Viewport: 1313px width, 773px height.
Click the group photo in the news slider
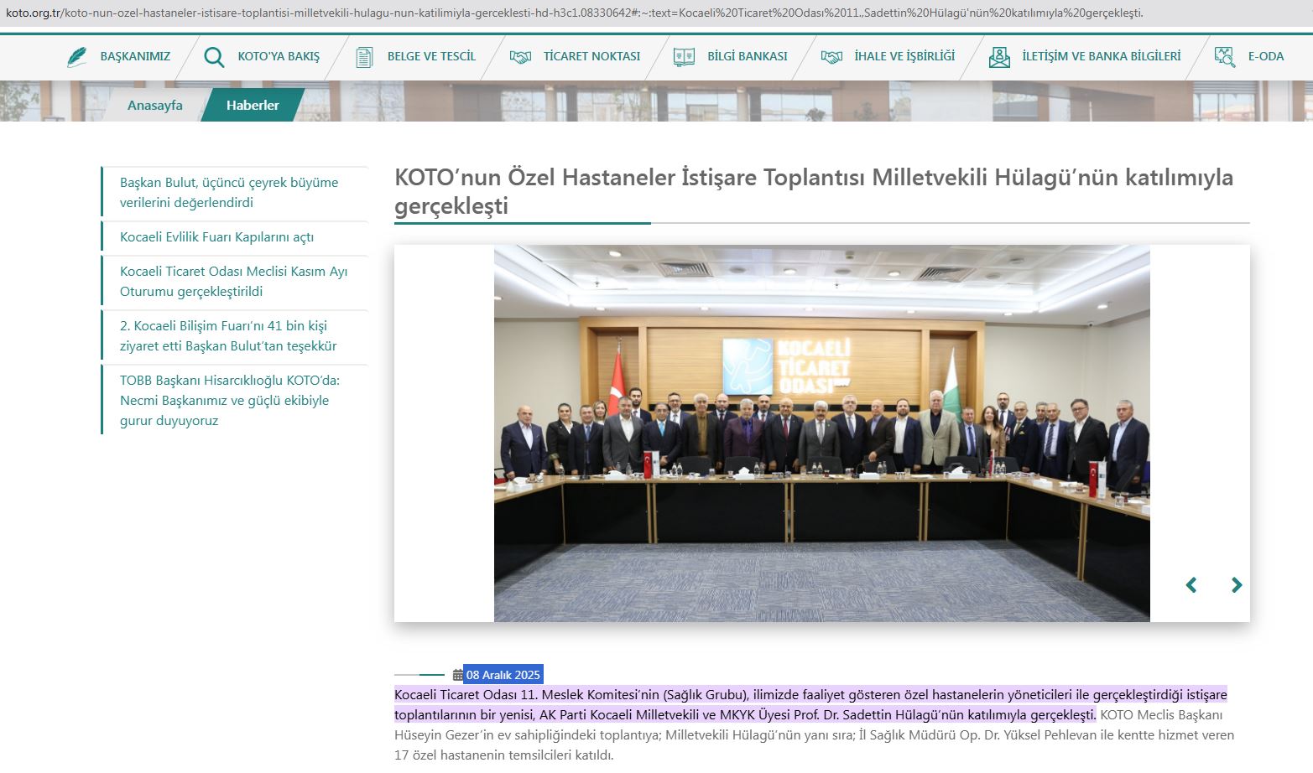click(821, 433)
